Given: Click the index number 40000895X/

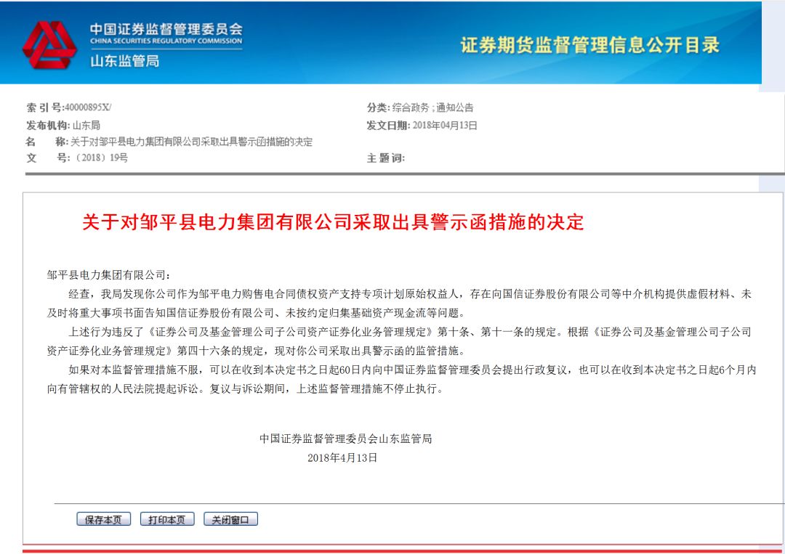Looking at the screenshot, I should click(x=88, y=107).
